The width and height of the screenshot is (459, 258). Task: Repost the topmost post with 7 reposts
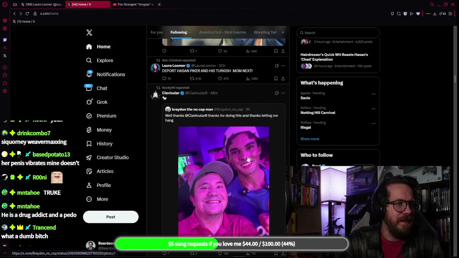[194, 51]
